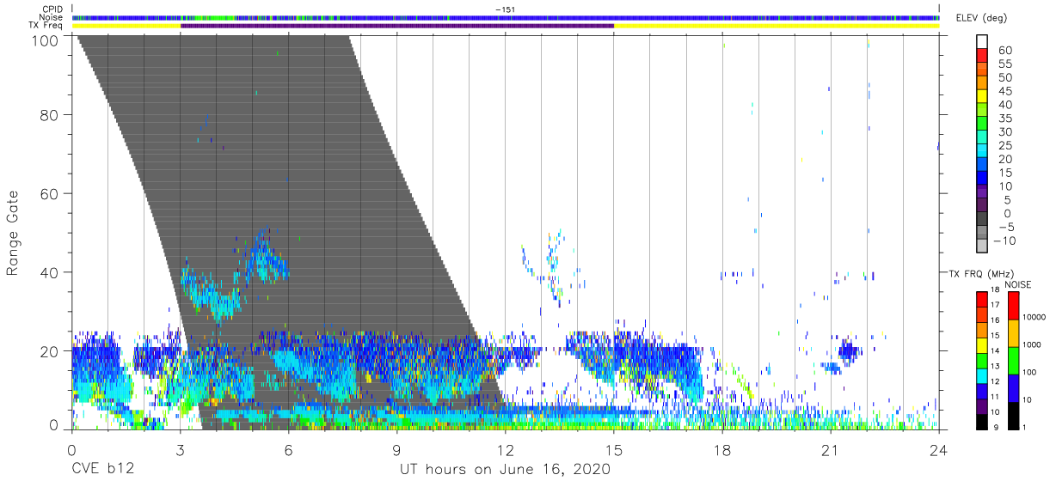
Task: Pick the light gray bottom cell of ELEV bar
Action: coord(982,246)
